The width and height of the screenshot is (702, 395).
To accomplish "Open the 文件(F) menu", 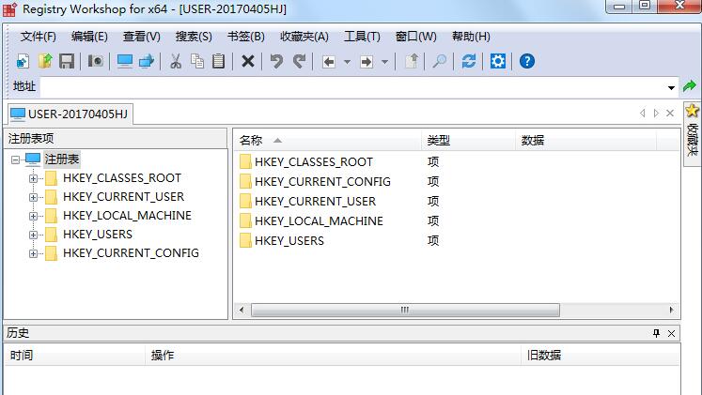I will (38, 37).
